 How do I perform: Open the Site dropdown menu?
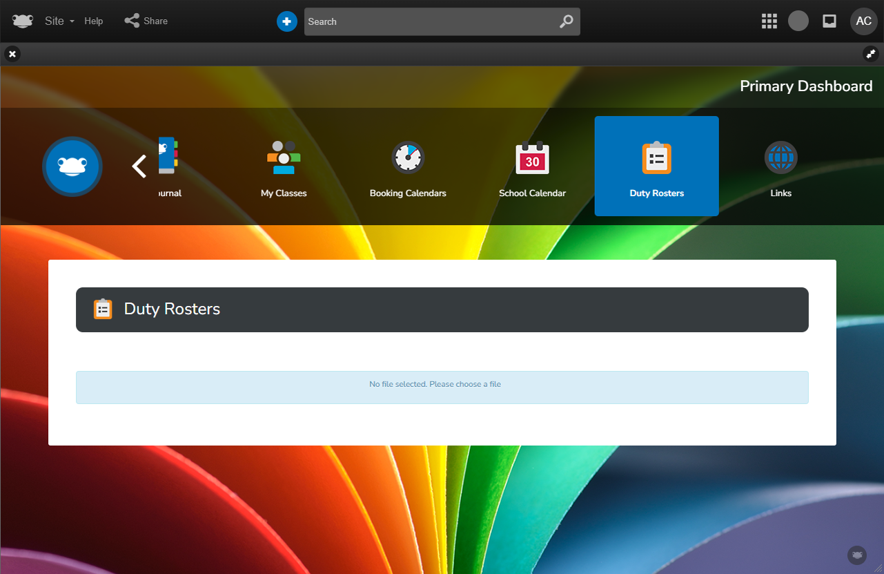(59, 21)
